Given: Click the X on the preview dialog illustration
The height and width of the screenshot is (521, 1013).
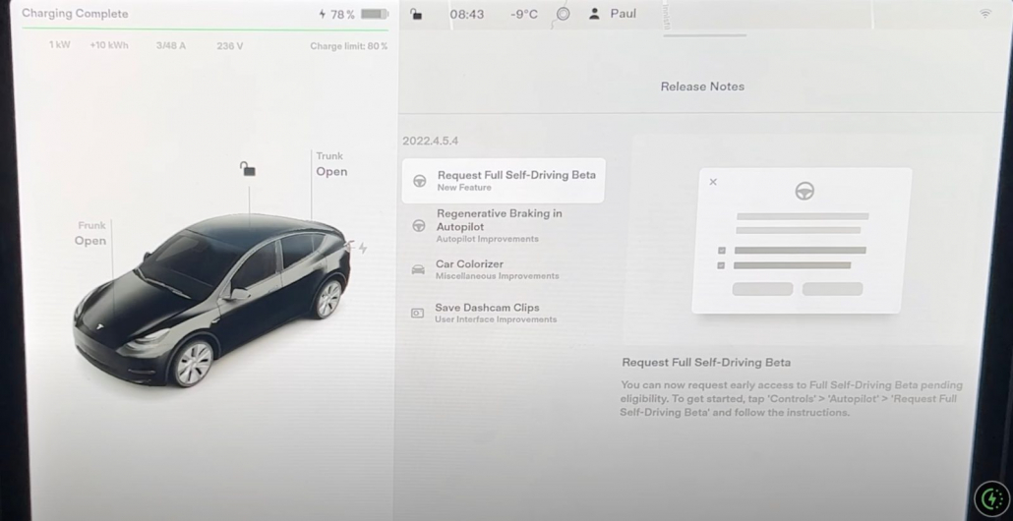Looking at the screenshot, I should click(713, 182).
